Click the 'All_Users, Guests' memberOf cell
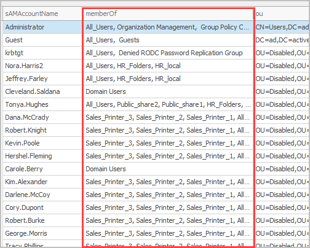310x248 pixels. (168, 40)
